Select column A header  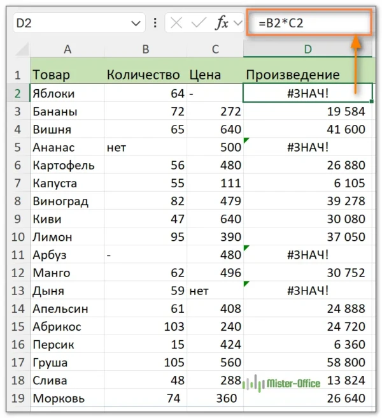click(67, 50)
